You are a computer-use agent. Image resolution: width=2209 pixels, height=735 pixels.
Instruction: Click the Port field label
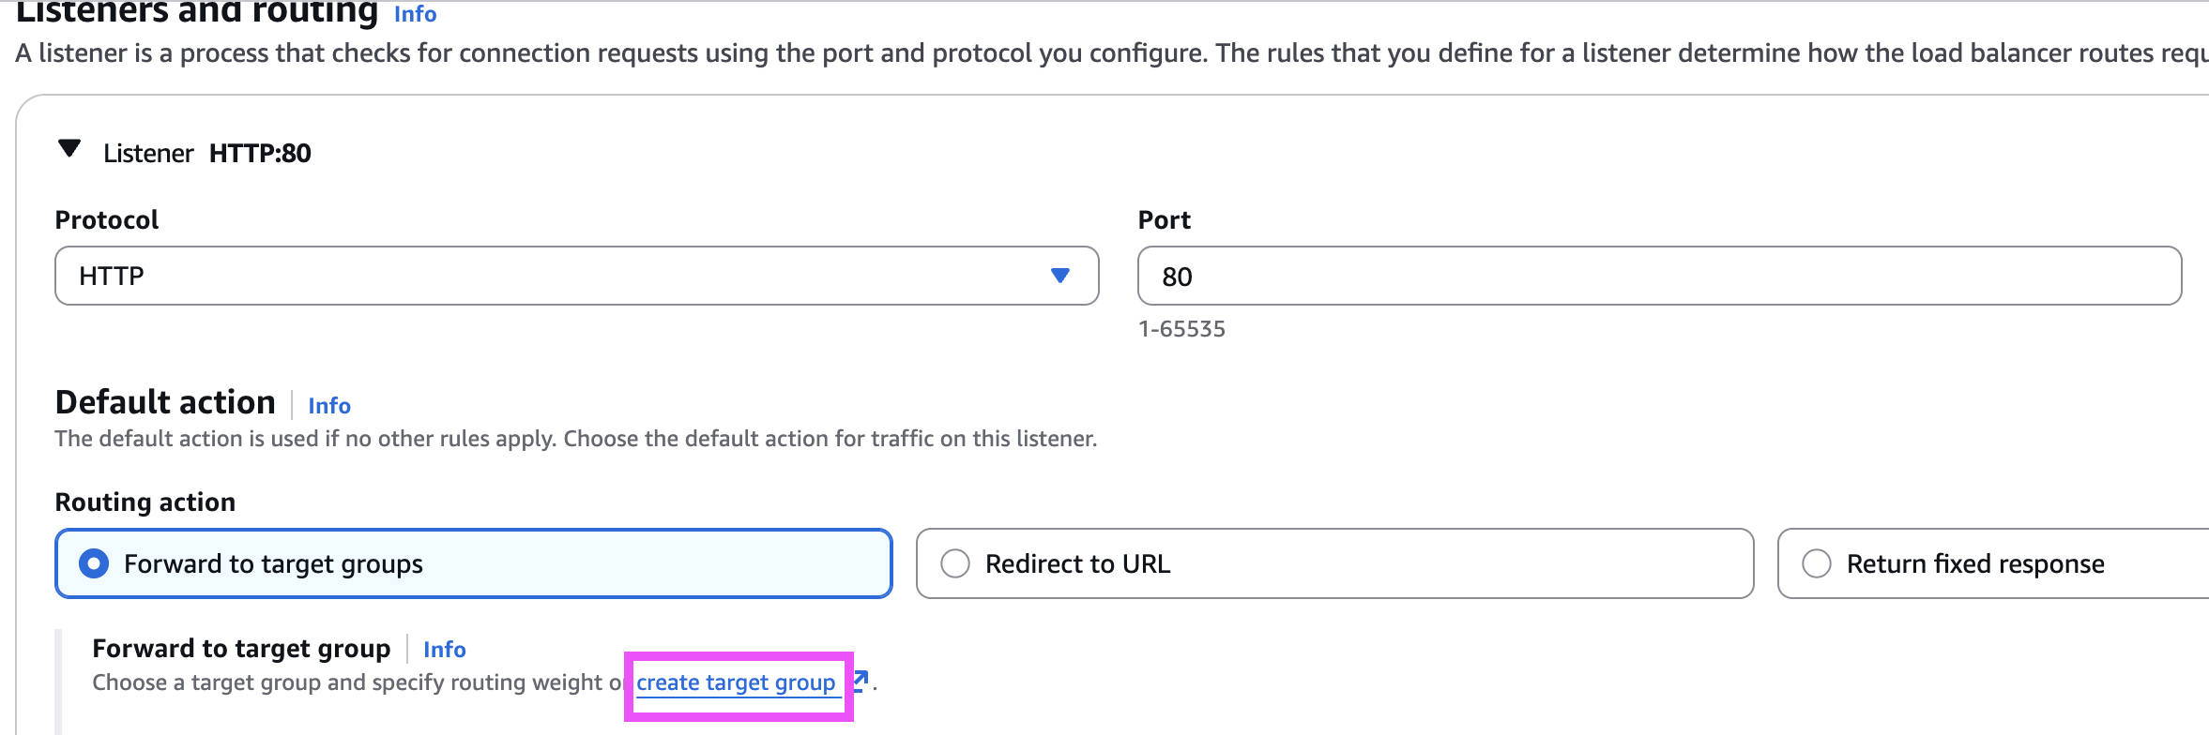(x=1164, y=219)
